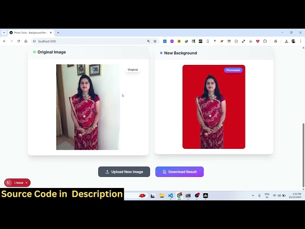This screenshot has width=305, height=229.
Task: Switch to Chrome in the taskbar
Action: [x=179, y=196]
